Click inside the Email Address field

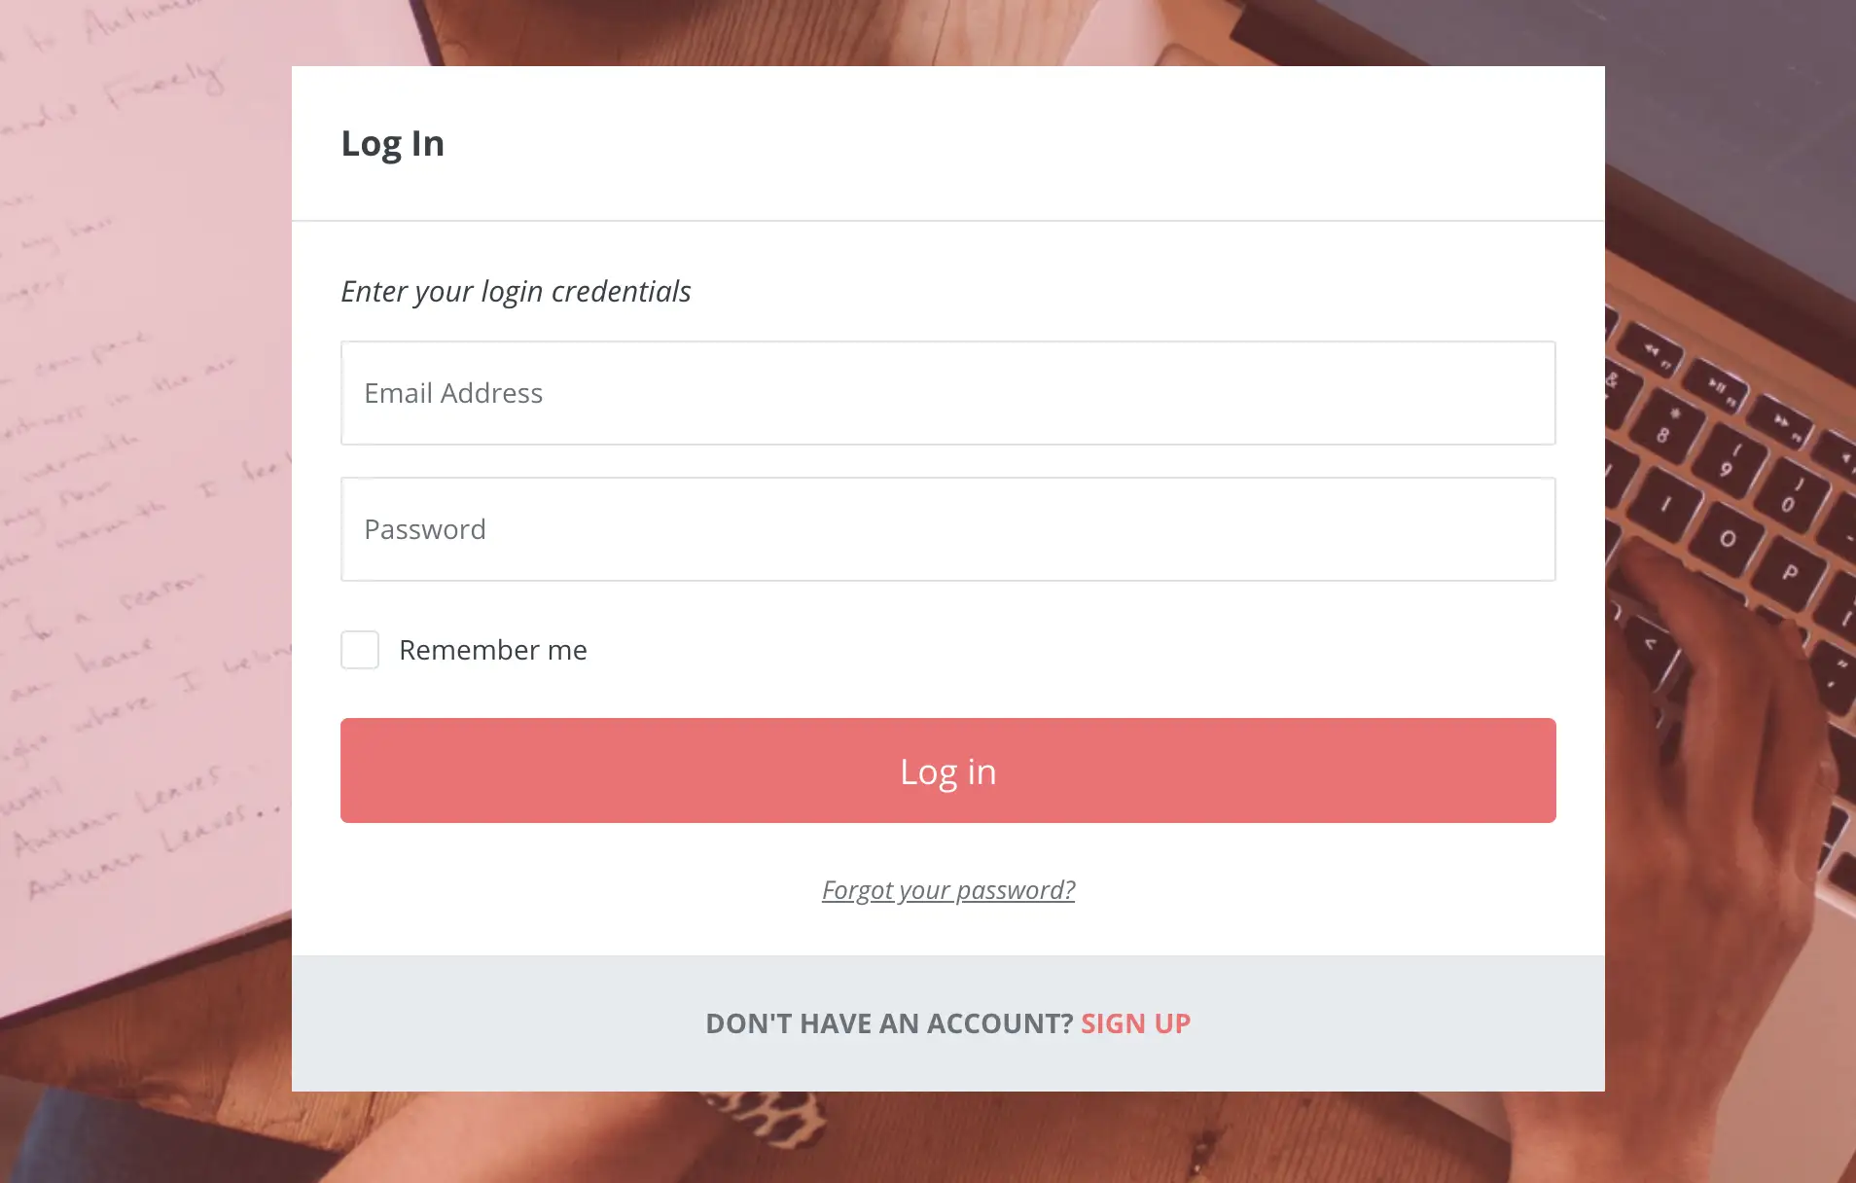click(947, 393)
